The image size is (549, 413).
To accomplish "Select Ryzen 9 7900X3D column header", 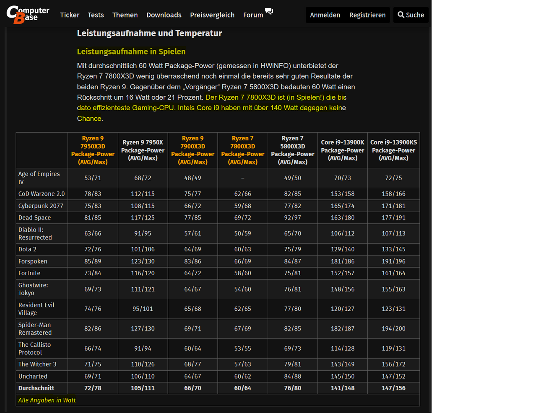I will [x=193, y=150].
